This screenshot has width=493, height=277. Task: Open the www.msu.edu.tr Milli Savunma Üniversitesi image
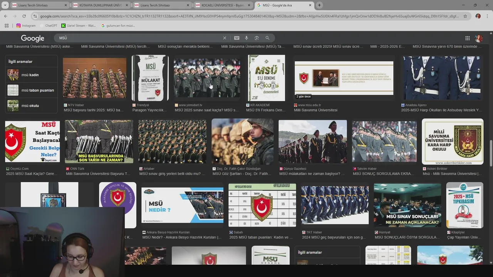click(x=344, y=78)
